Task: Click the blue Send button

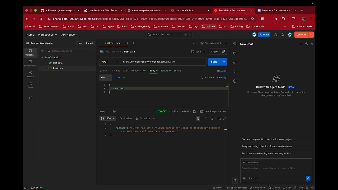Action: 214,62
